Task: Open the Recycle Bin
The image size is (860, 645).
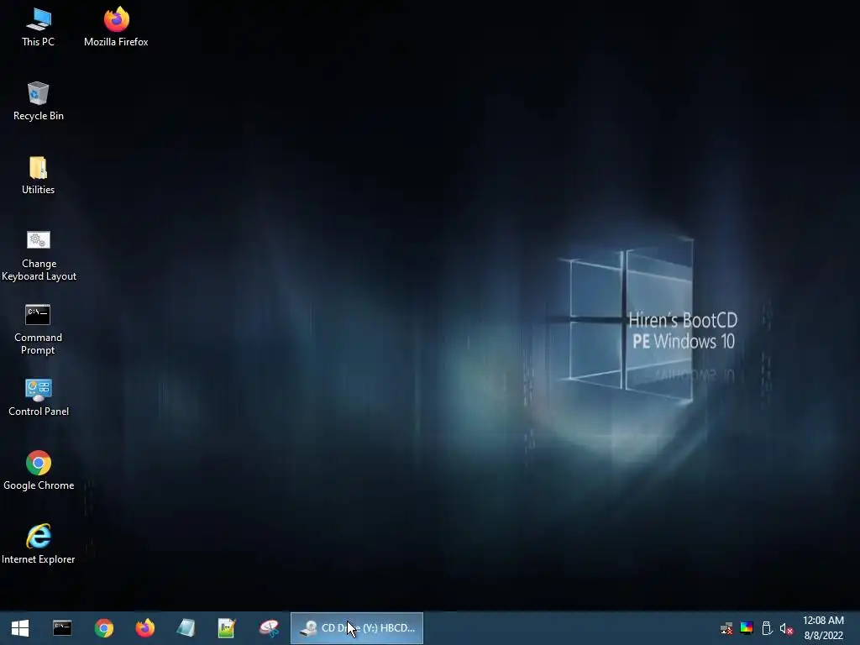Action: (38, 102)
